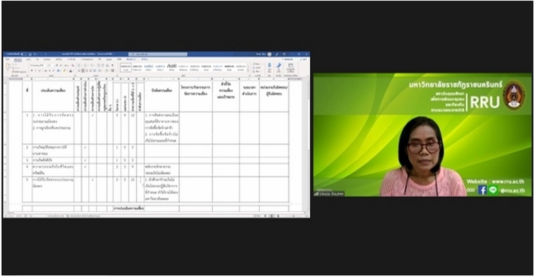The image size is (534, 277).
Task: Click the Clear All Formatting icon
Action: coord(73,65)
